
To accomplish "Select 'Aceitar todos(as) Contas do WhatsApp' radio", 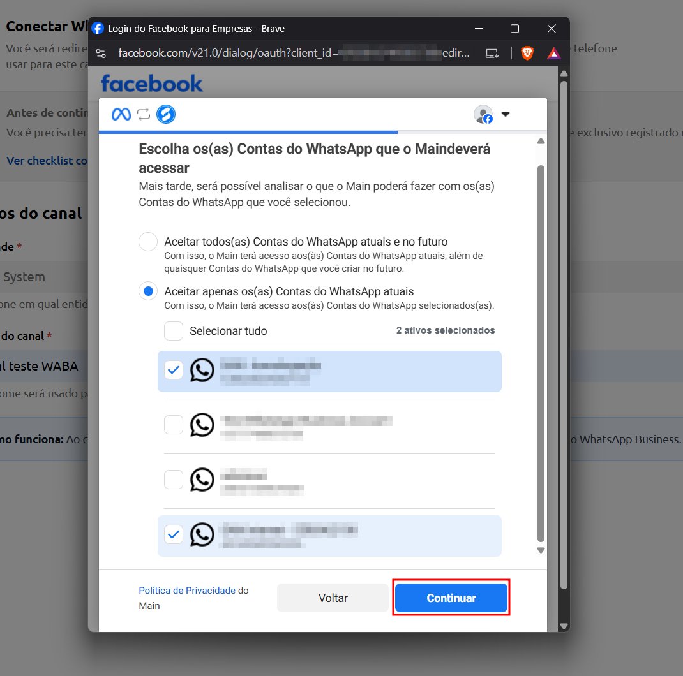I will [148, 242].
